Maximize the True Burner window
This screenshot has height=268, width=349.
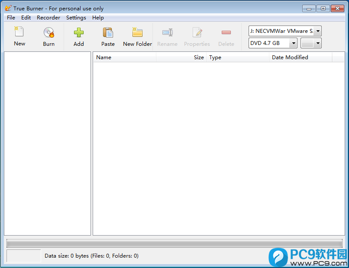[x=323, y=9]
